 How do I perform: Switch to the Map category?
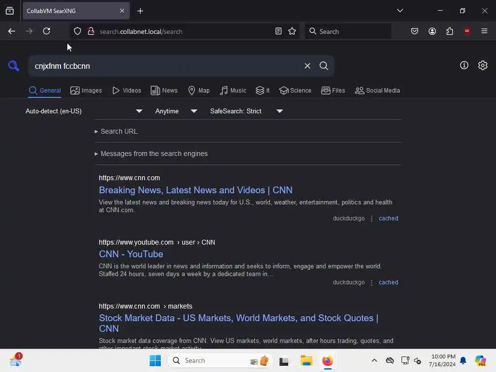pyautogui.click(x=199, y=91)
